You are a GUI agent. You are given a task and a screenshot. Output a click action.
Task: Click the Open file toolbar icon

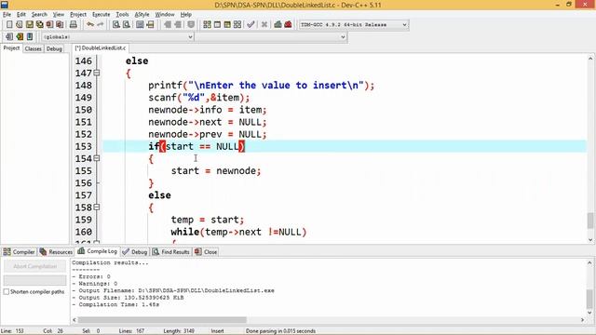[x=19, y=25]
